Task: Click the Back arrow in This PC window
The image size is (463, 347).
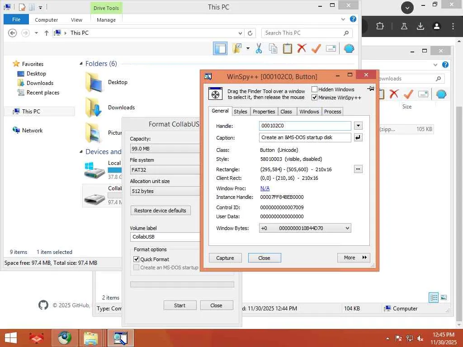Action: pyautogui.click(x=12, y=33)
